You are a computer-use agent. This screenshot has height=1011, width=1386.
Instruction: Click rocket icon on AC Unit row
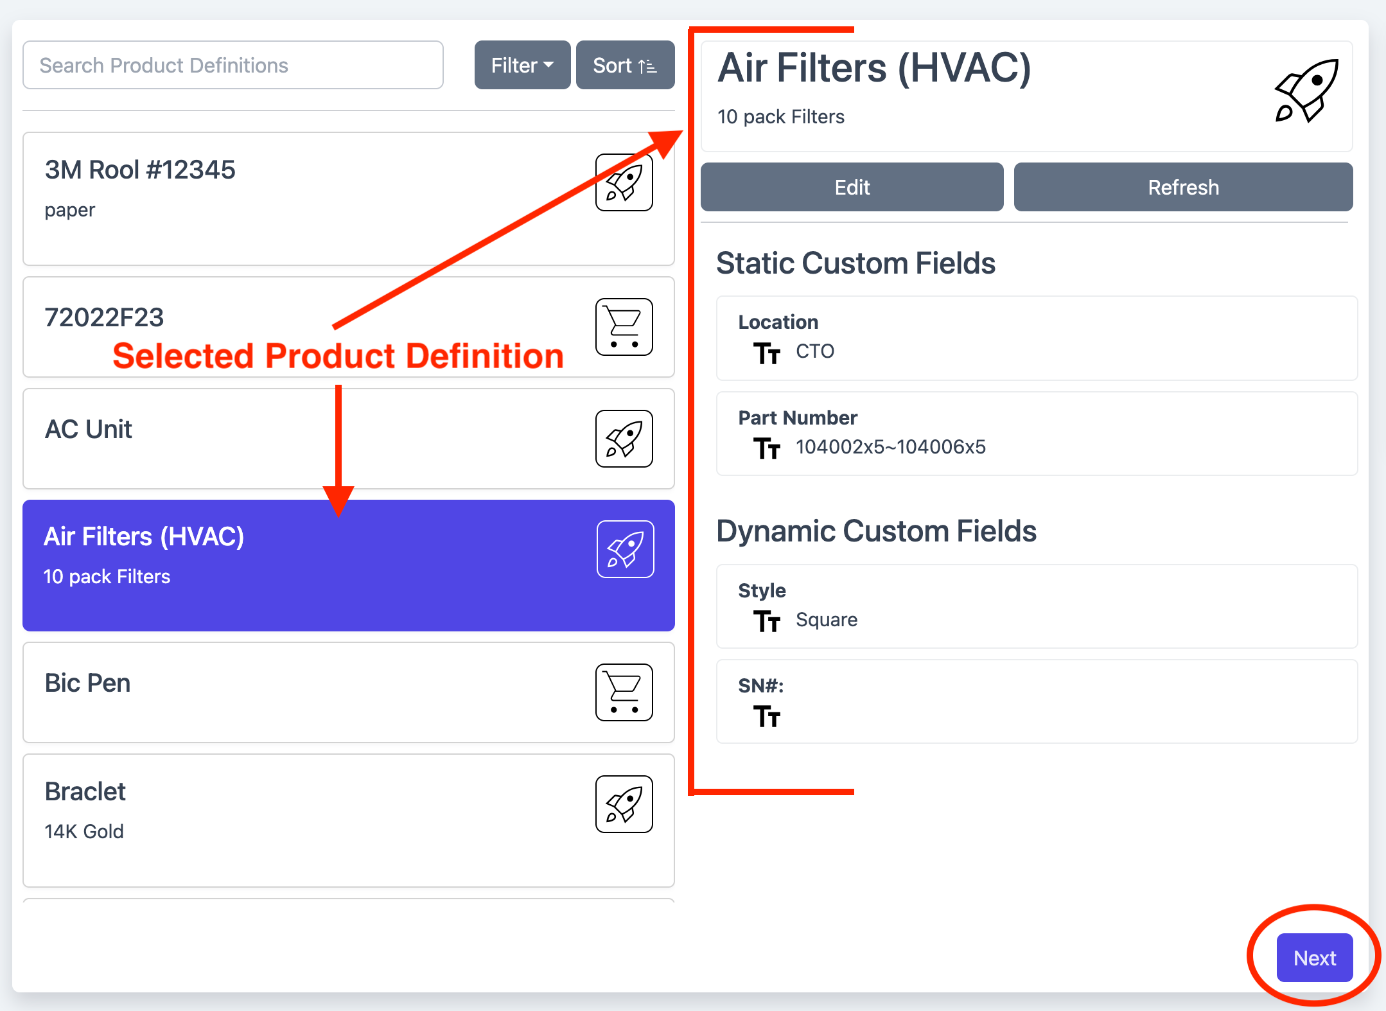click(x=624, y=439)
